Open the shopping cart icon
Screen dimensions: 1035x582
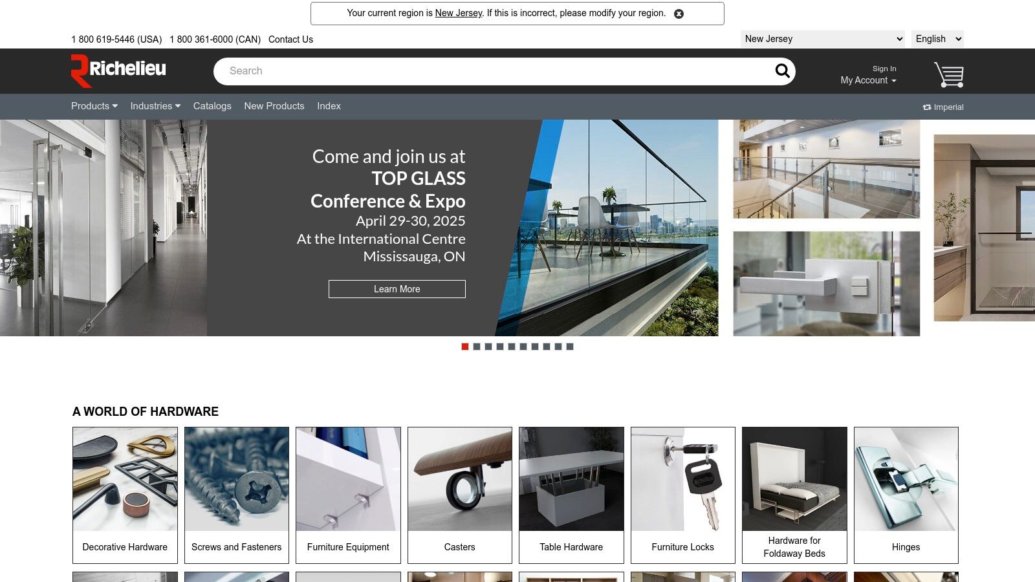pyautogui.click(x=948, y=74)
